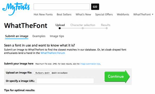Click the Character selection step dot
The height and width of the screenshot is (94, 155).
tap(83, 28)
